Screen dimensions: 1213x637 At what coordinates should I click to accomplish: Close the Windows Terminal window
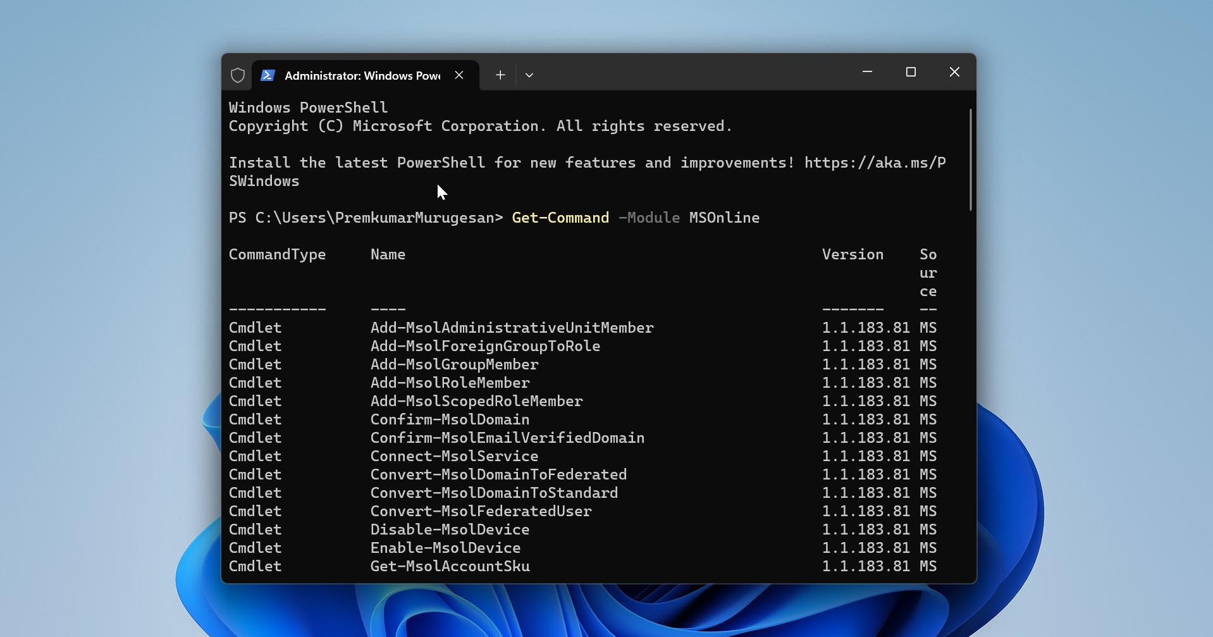coord(954,71)
